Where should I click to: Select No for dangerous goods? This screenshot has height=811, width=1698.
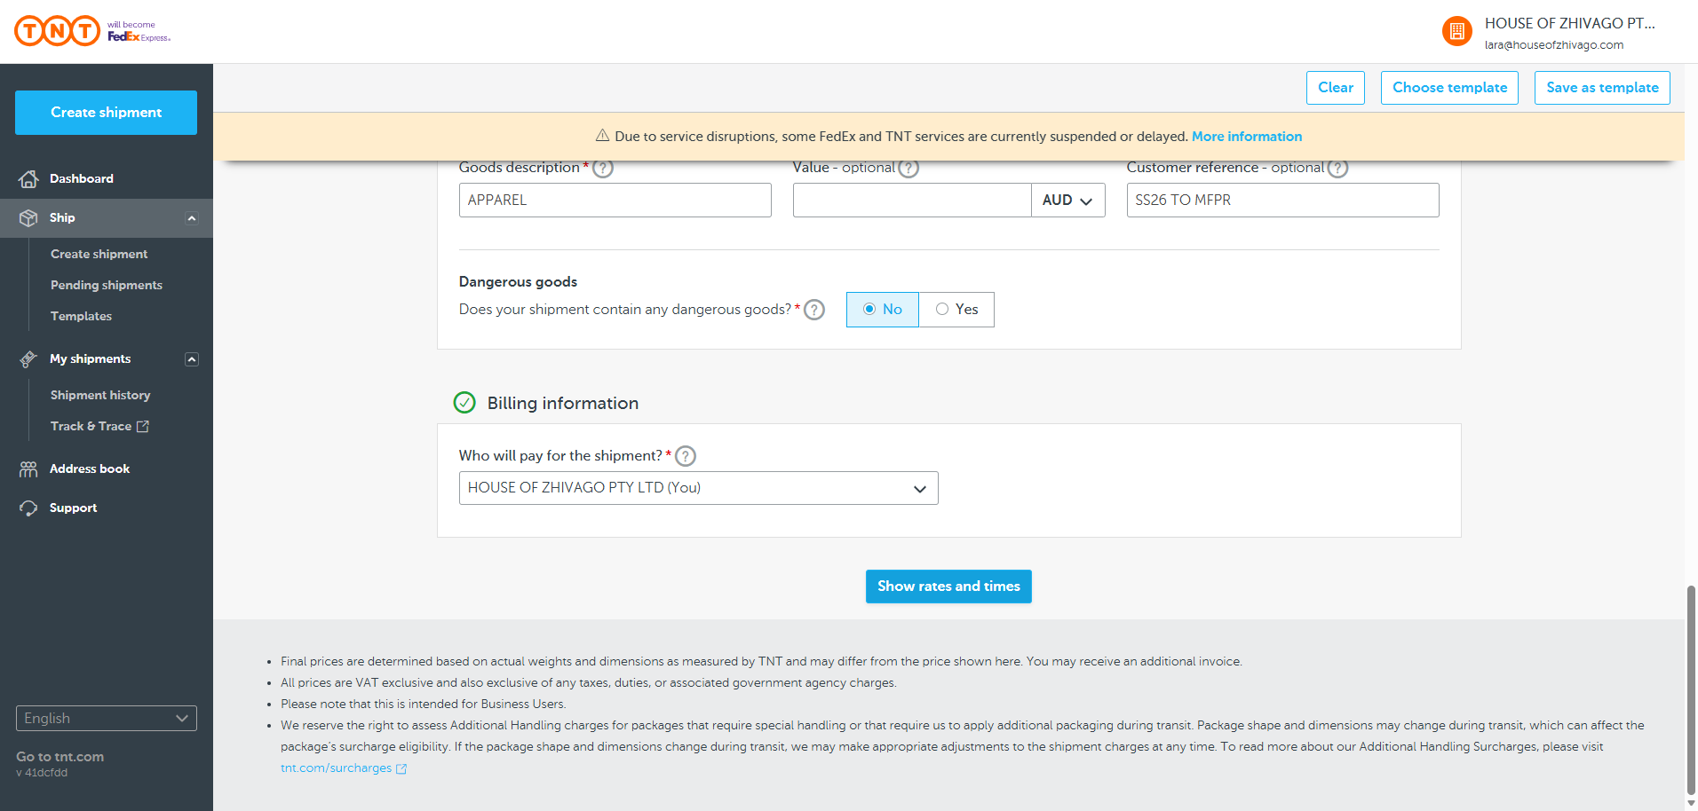point(882,310)
